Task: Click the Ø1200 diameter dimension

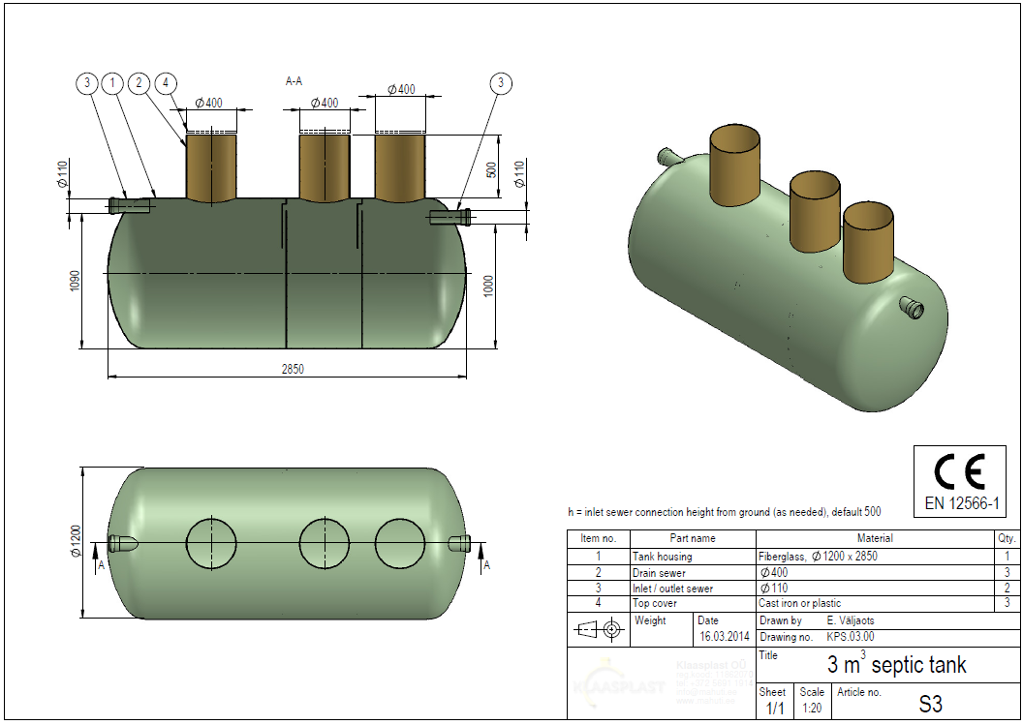Action: pyautogui.click(x=76, y=541)
